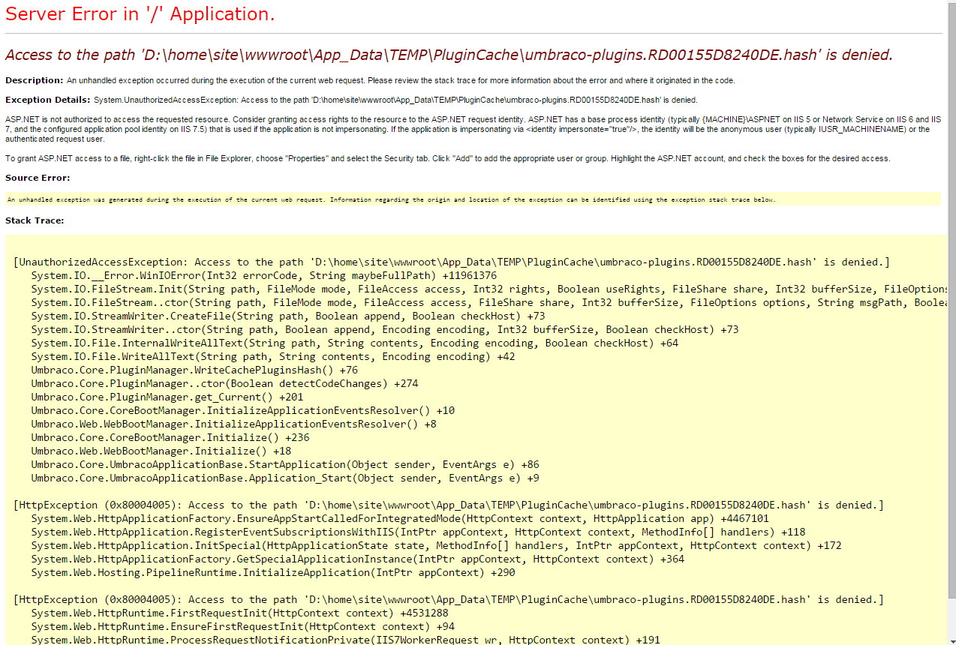The image size is (956, 645).
Task: Click the '[UnauthorizedAccessException: Access to the path' stack line
Action: coord(452,262)
